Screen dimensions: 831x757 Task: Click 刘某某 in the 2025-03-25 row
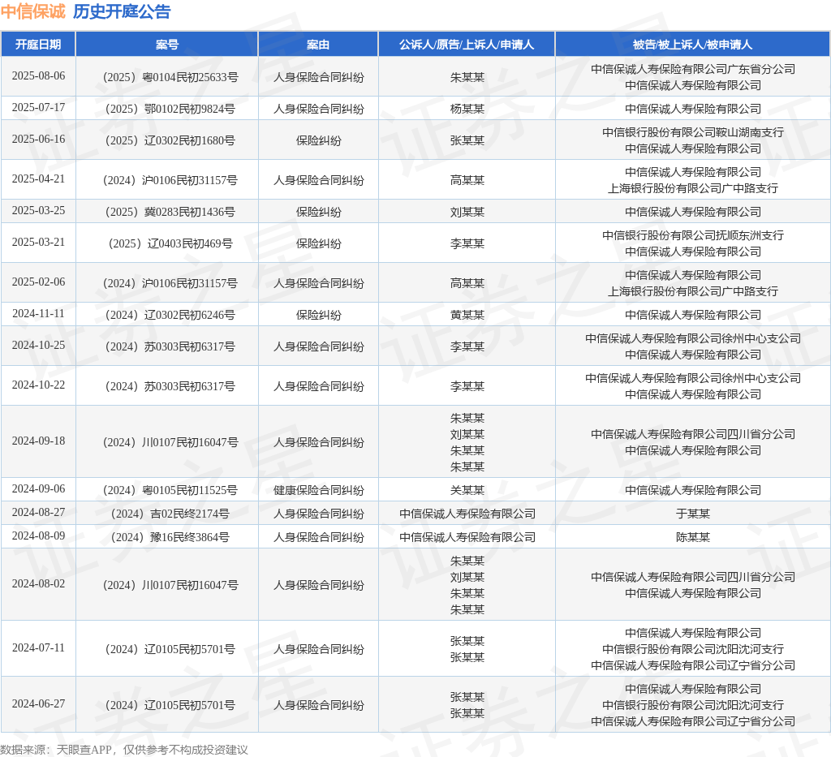coord(467,212)
